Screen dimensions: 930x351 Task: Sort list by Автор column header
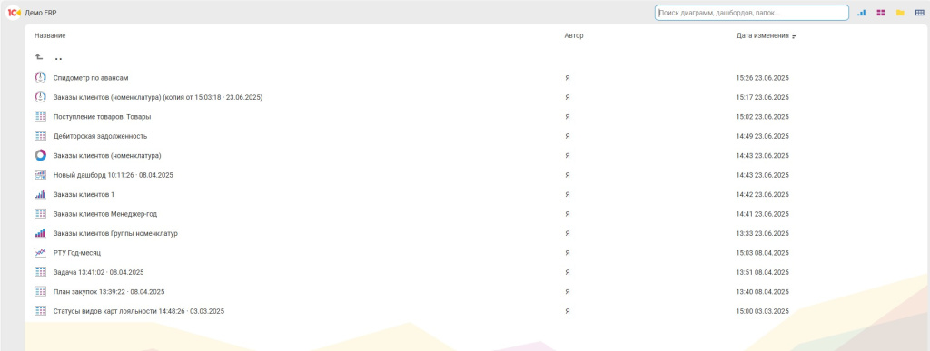pyautogui.click(x=574, y=36)
